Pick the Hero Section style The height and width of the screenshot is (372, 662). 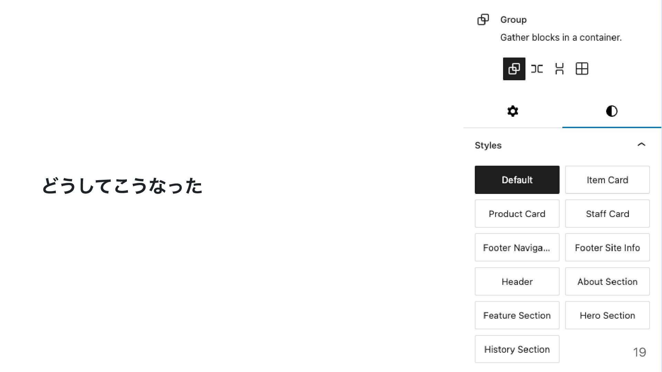(608, 315)
